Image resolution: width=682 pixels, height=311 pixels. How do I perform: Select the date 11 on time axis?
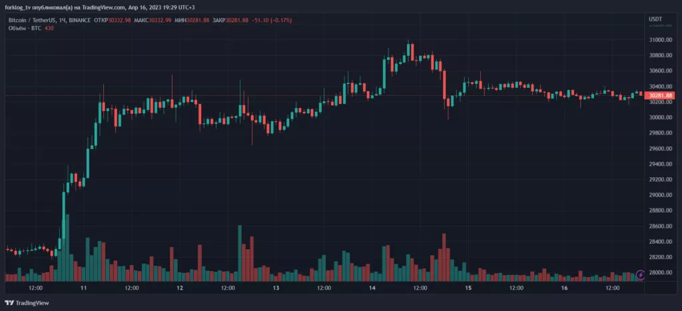coord(83,288)
